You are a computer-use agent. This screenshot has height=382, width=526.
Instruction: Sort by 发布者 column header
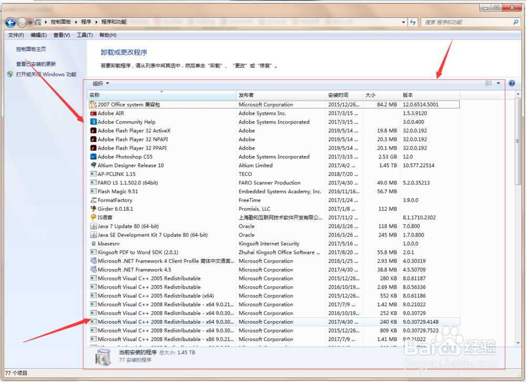click(x=281, y=95)
